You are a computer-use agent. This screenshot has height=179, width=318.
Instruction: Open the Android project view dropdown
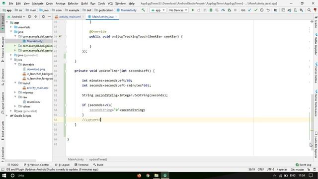16,16
